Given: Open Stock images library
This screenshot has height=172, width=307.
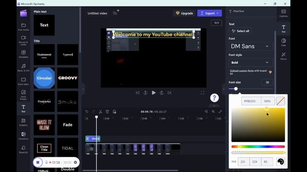Looking at the screenshot, I should pos(24,95).
